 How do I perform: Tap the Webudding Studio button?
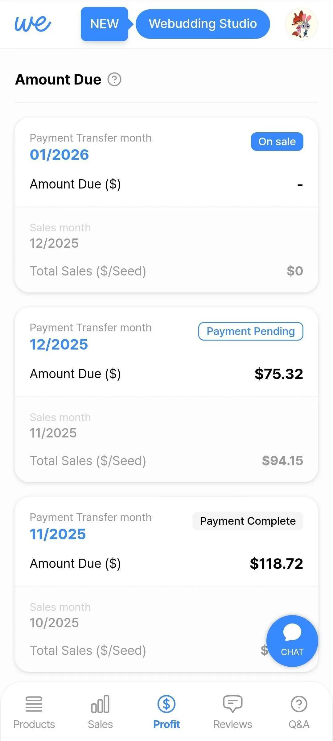pyautogui.click(x=203, y=24)
